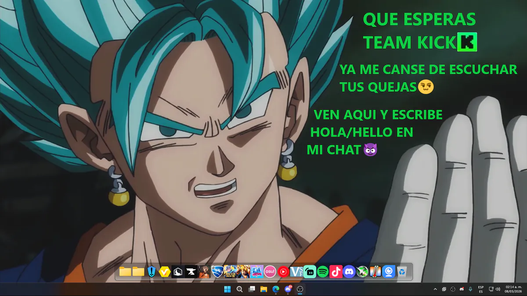This screenshot has height=296, width=527.
Task: Open the volume control in tray
Action: pyautogui.click(x=498, y=289)
